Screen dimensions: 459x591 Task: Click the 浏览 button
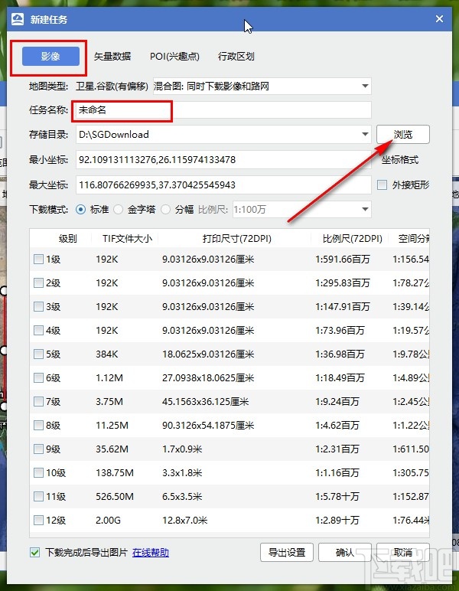point(403,135)
